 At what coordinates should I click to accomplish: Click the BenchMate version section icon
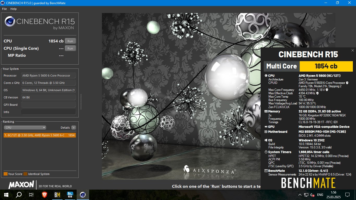(266, 171)
